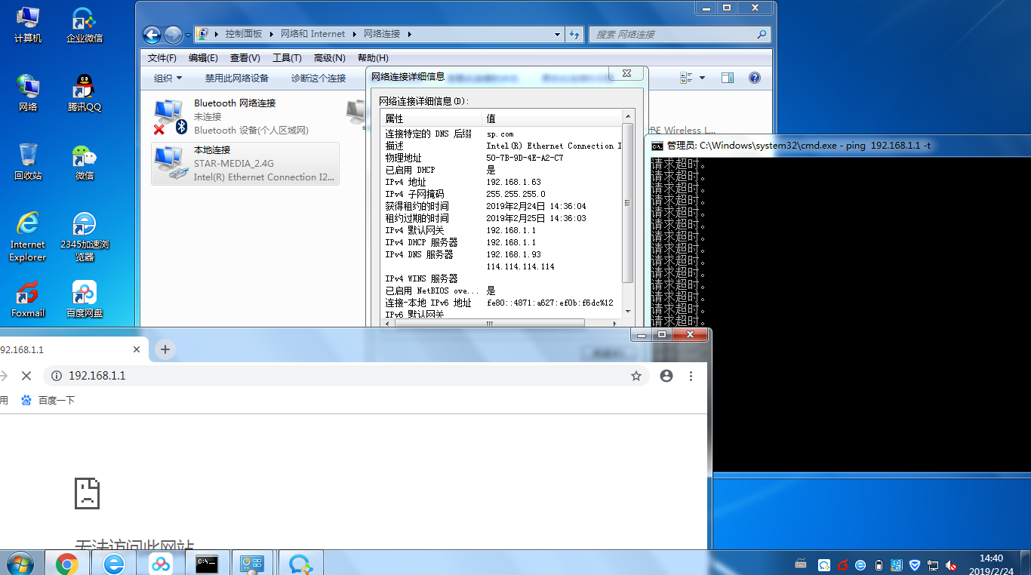
Task: Switch to Chrome in the taskbar
Action: (67, 563)
